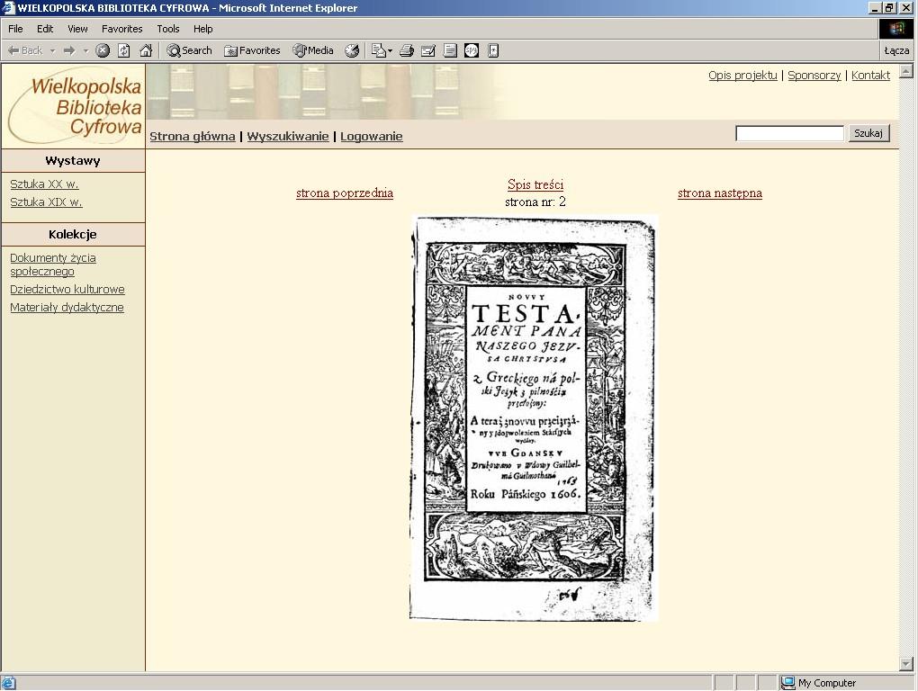Viewport: 918px width, 691px height.
Task: Click the vertical scrollbar down arrow
Action: 905,664
